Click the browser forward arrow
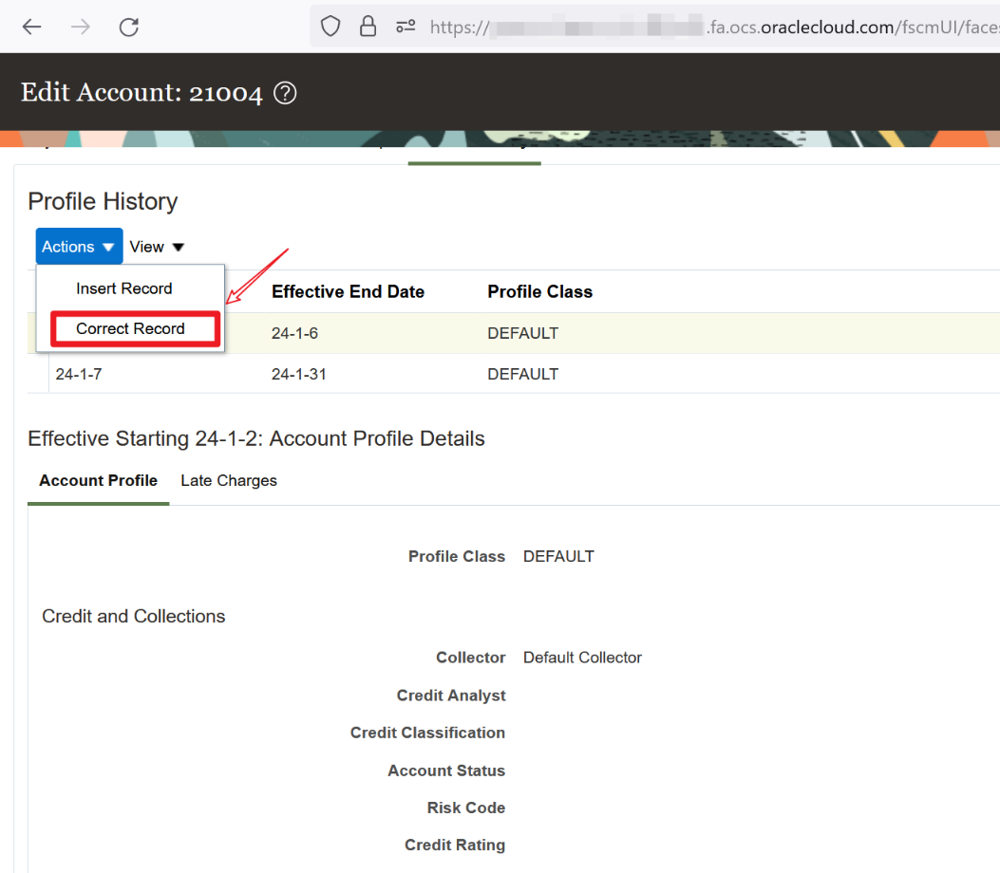This screenshot has width=1000, height=873. (x=80, y=27)
